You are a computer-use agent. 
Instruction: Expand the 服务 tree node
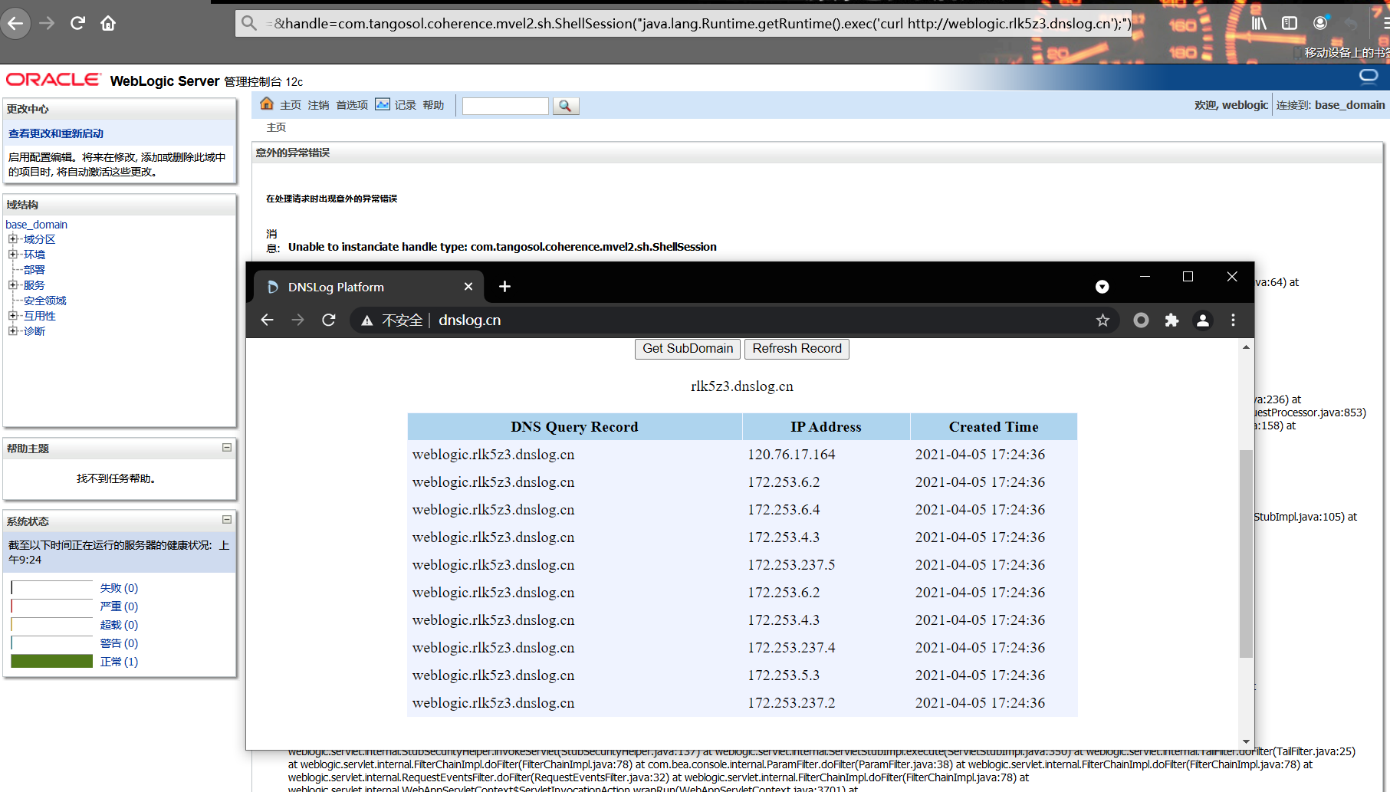(13, 285)
